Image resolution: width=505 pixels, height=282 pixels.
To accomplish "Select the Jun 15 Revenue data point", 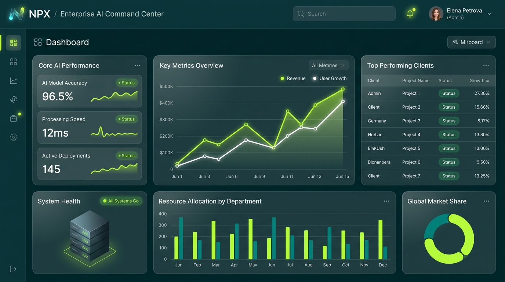I will point(343,89).
